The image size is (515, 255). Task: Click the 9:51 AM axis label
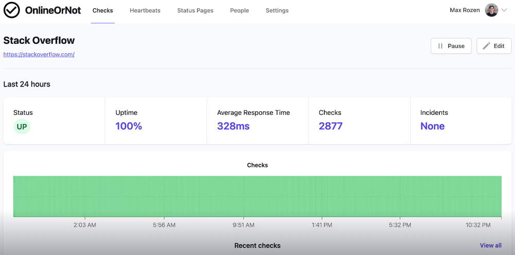tap(244, 225)
